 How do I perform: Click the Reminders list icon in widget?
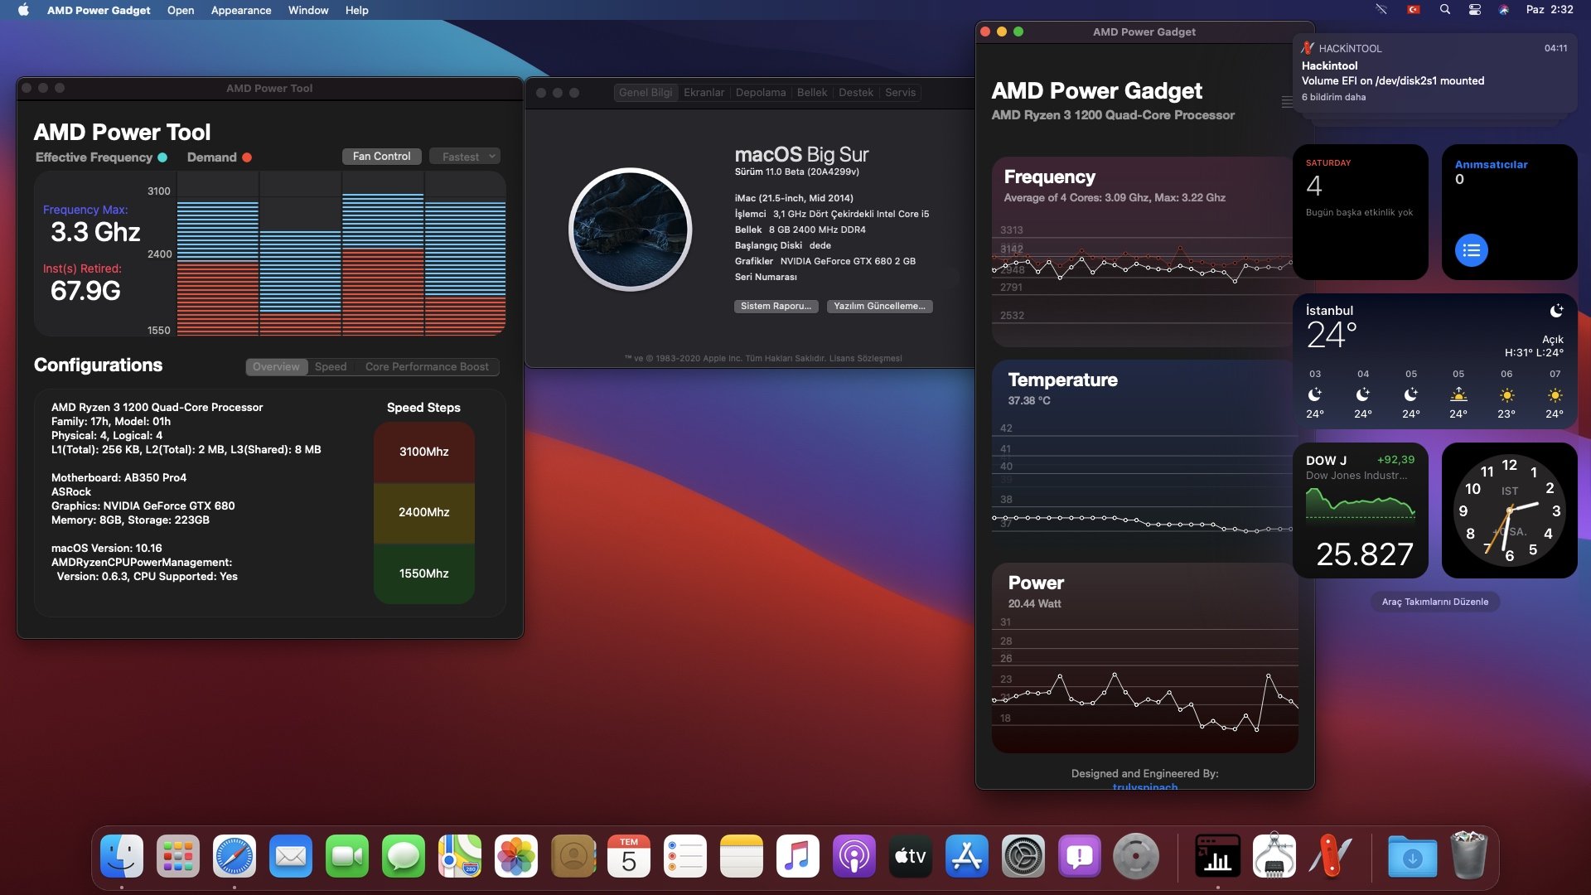click(x=1471, y=250)
